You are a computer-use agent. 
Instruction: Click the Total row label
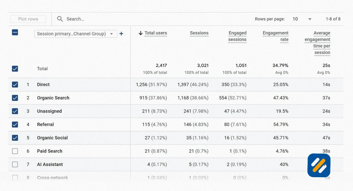click(x=42, y=69)
